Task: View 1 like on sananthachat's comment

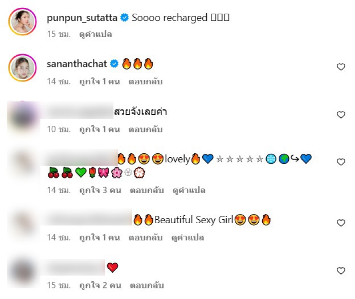Action: [99, 82]
